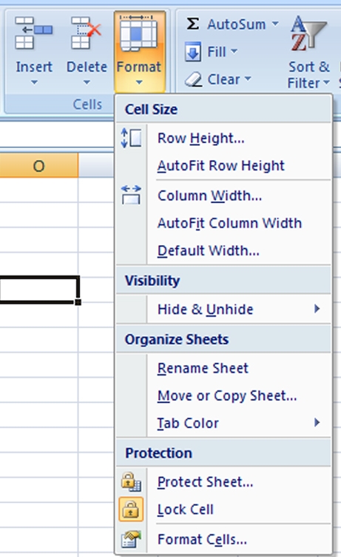The image size is (341, 557).
Task: Click the Protect Sheet padlock icon
Action: (131, 482)
